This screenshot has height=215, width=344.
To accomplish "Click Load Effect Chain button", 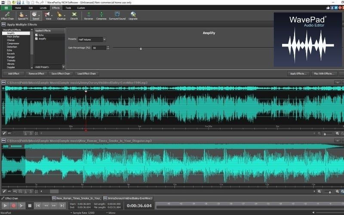I will click(x=87, y=74).
